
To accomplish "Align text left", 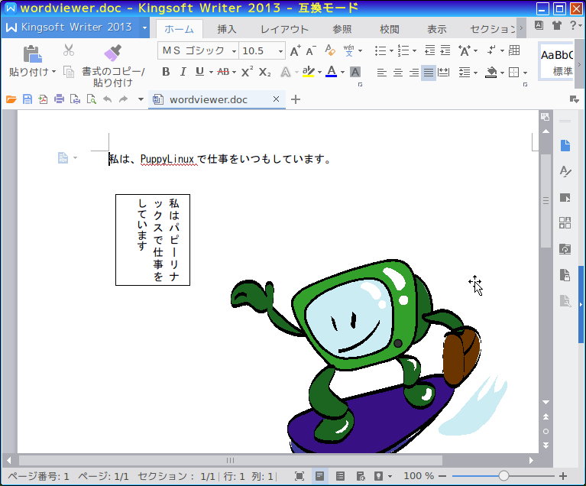I will 381,72.
